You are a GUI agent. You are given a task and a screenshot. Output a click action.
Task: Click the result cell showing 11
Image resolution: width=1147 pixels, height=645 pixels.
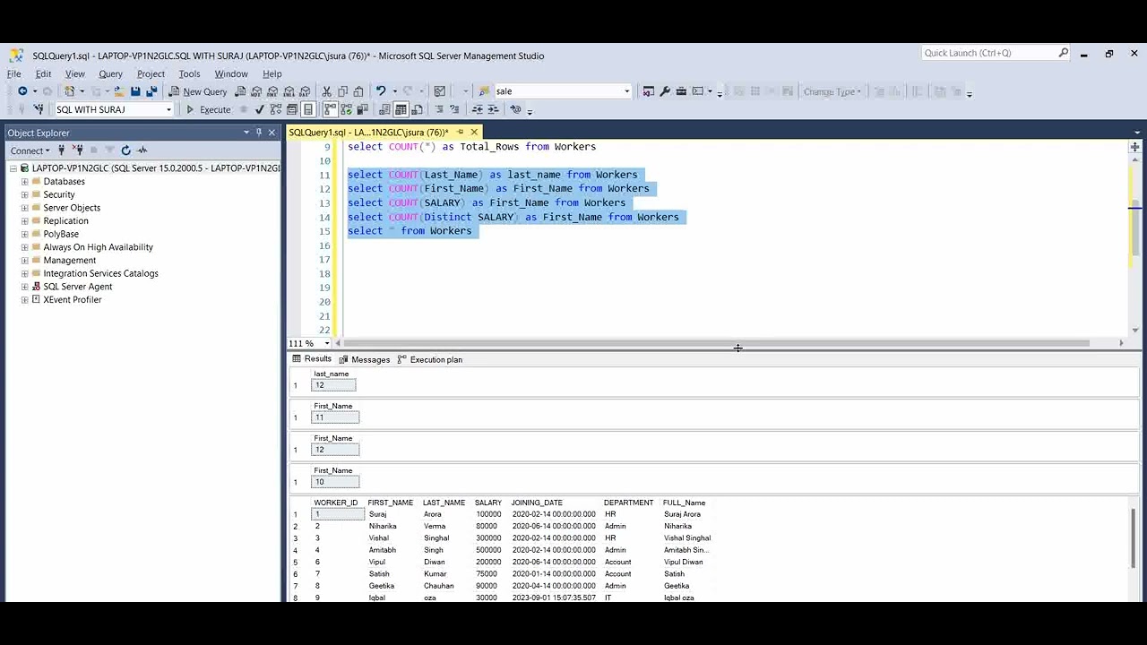pyautogui.click(x=335, y=417)
